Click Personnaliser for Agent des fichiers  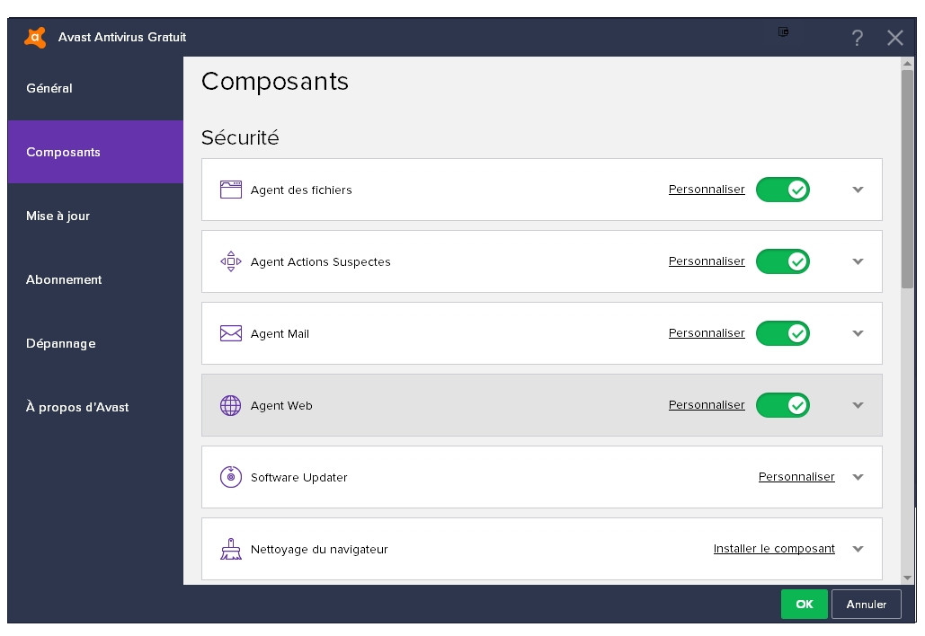coord(707,190)
